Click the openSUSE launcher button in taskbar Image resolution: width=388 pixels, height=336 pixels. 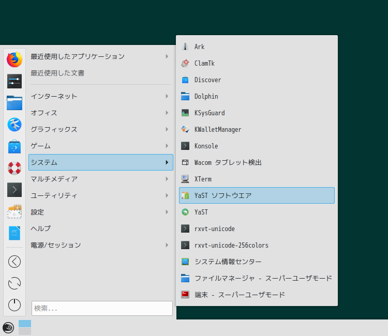click(x=8, y=328)
